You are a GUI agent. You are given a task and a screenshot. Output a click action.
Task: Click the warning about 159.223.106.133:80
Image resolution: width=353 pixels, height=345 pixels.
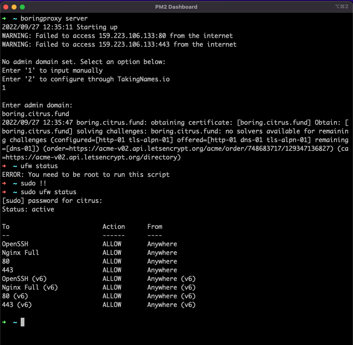[117, 36]
